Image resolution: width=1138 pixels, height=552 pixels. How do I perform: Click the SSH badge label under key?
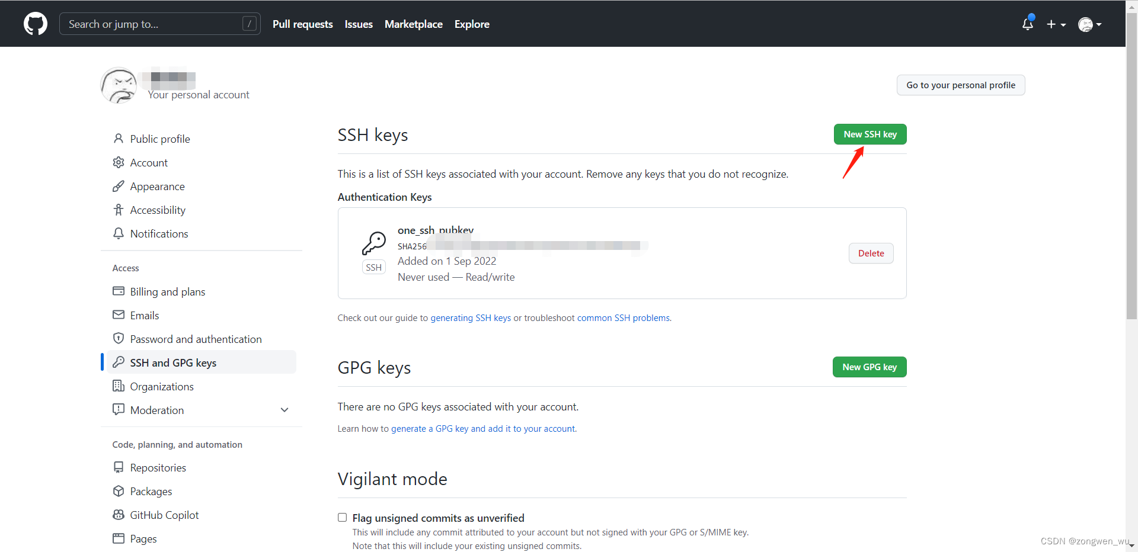(x=374, y=268)
